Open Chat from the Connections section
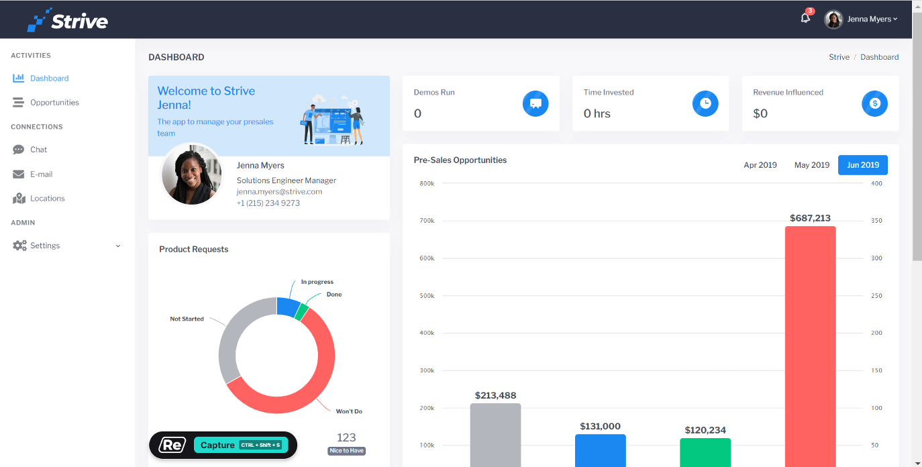Image resolution: width=922 pixels, height=467 pixels. pos(19,149)
